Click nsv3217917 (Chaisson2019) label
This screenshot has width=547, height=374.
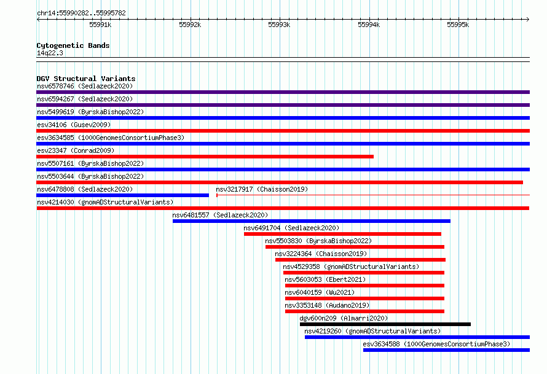tap(262, 189)
